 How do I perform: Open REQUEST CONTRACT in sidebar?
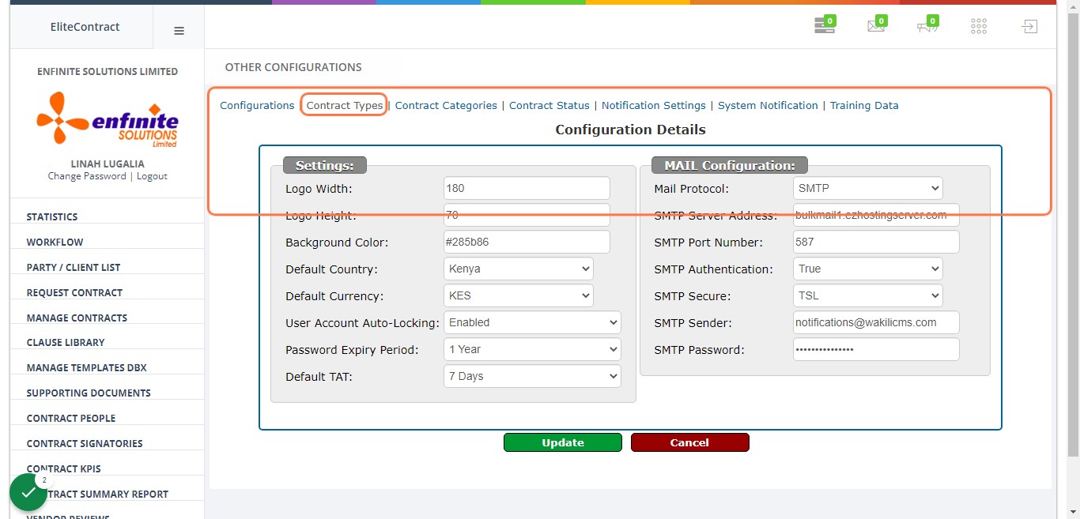click(74, 292)
